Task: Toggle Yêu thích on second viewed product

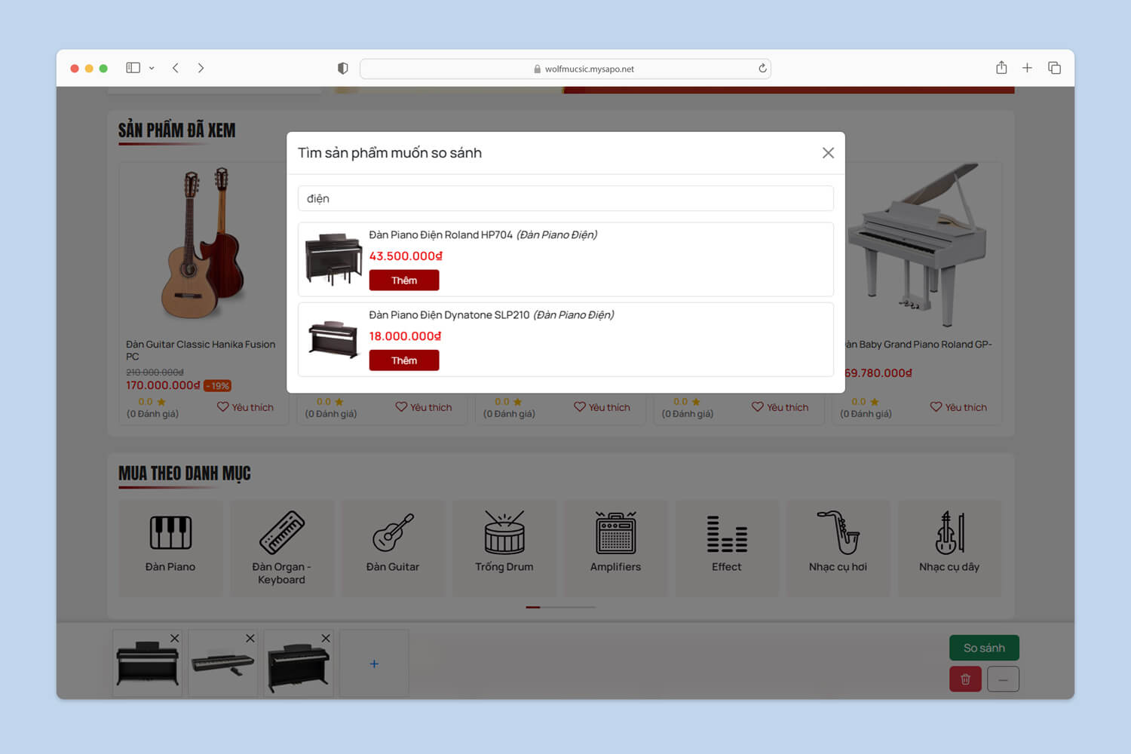Action: coord(424,407)
